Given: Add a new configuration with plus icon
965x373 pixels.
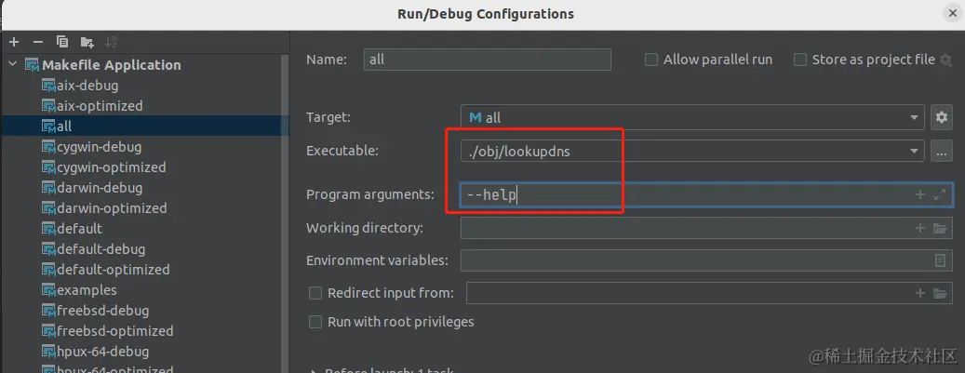Looking at the screenshot, I should pos(14,43).
